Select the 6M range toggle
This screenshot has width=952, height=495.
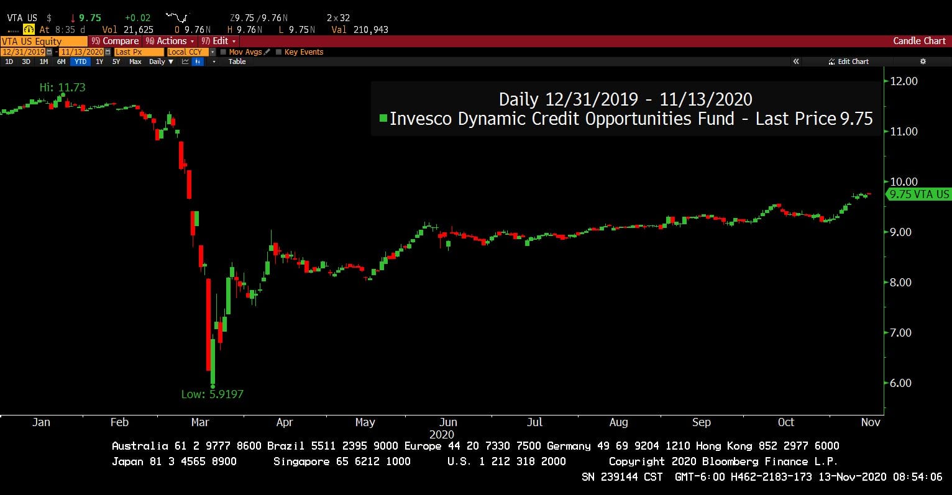pos(61,61)
